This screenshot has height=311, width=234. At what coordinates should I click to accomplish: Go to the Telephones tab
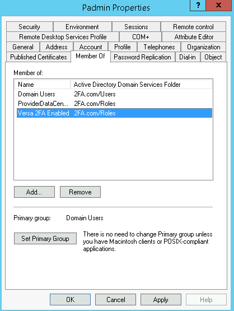click(x=159, y=47)
